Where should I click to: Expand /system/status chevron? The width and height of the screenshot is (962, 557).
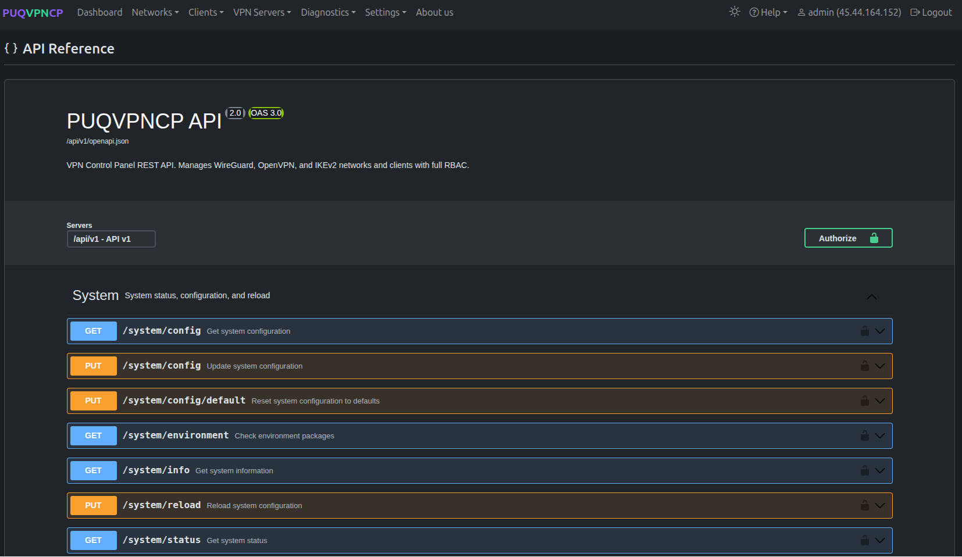(x=880, y=540)
